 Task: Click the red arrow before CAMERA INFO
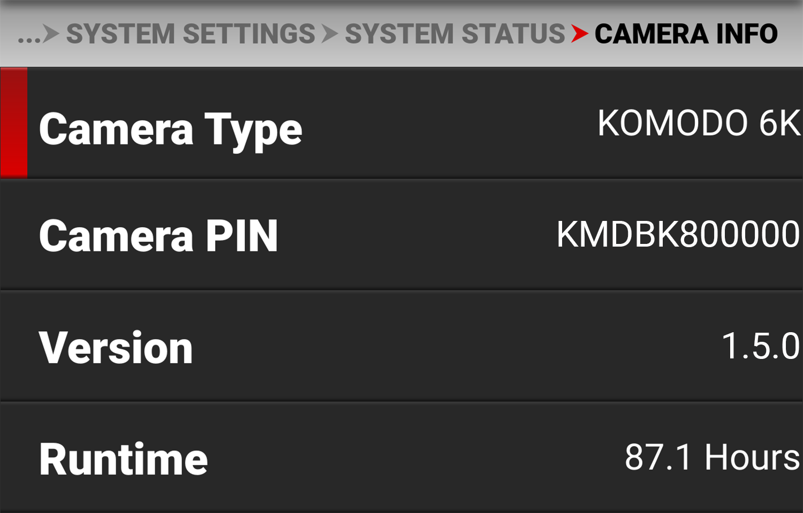(x=580, y=34)
